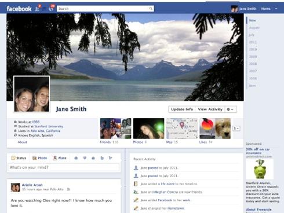Click the fourth life event icon in composer
This screenshot has height=213, width=284.
(102, 158)
